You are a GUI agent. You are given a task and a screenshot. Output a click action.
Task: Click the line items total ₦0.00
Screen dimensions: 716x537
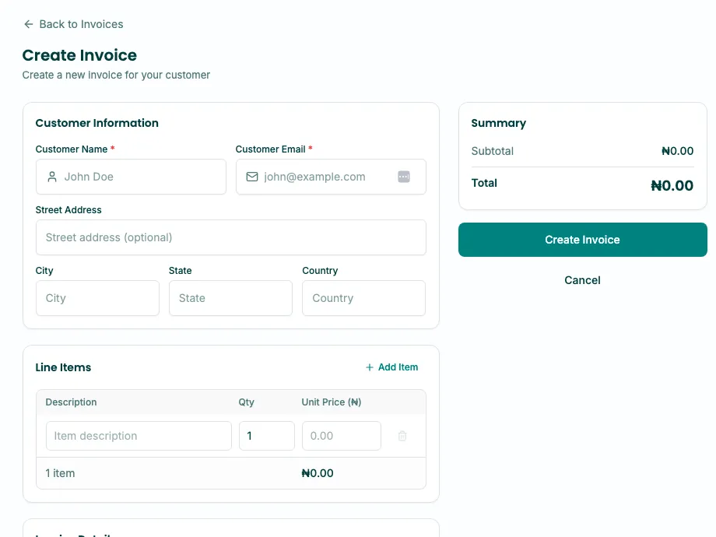click(x=318, y=473)
